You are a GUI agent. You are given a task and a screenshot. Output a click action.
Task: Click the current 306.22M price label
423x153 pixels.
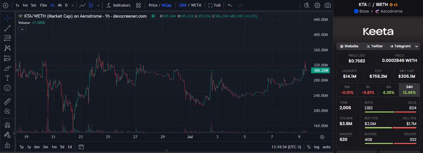(321, 71)
